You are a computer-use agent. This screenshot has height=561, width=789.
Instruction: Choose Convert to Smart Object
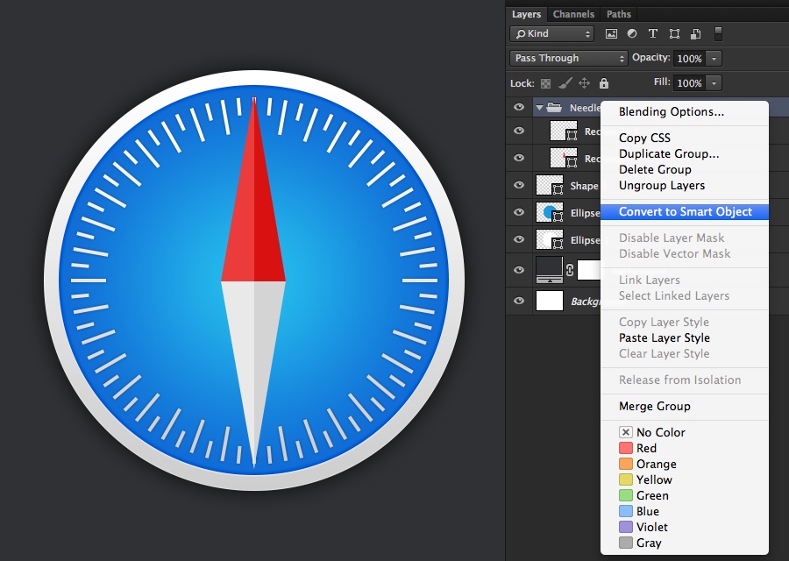coord(685,212)
